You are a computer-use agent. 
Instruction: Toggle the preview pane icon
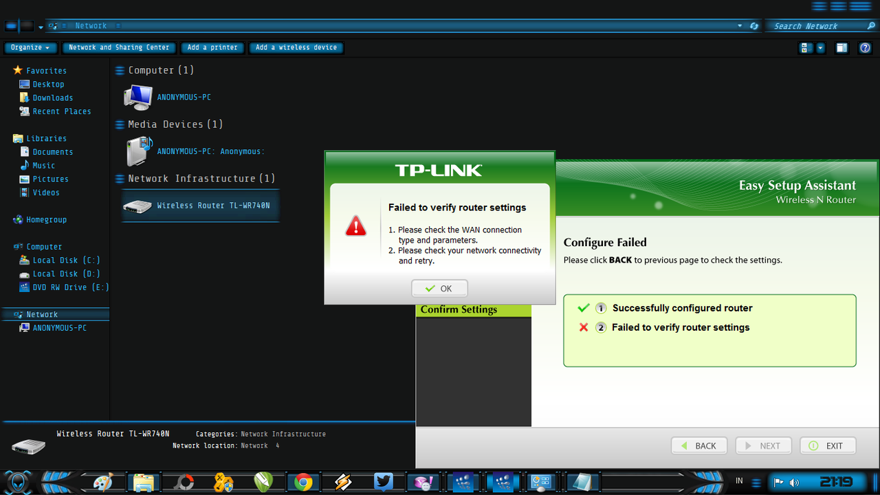[x=841, y=47]
